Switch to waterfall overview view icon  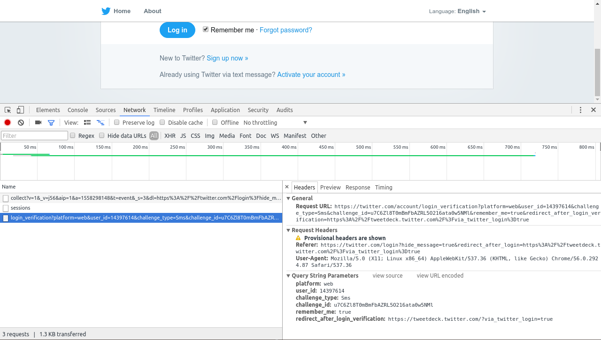tap(100, 122)
